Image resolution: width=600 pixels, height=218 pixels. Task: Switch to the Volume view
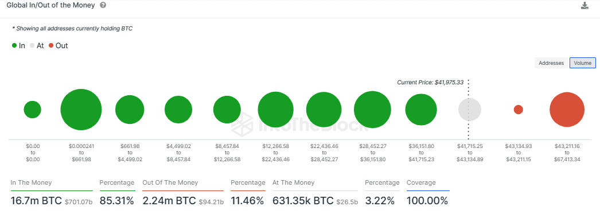[583, 63]
